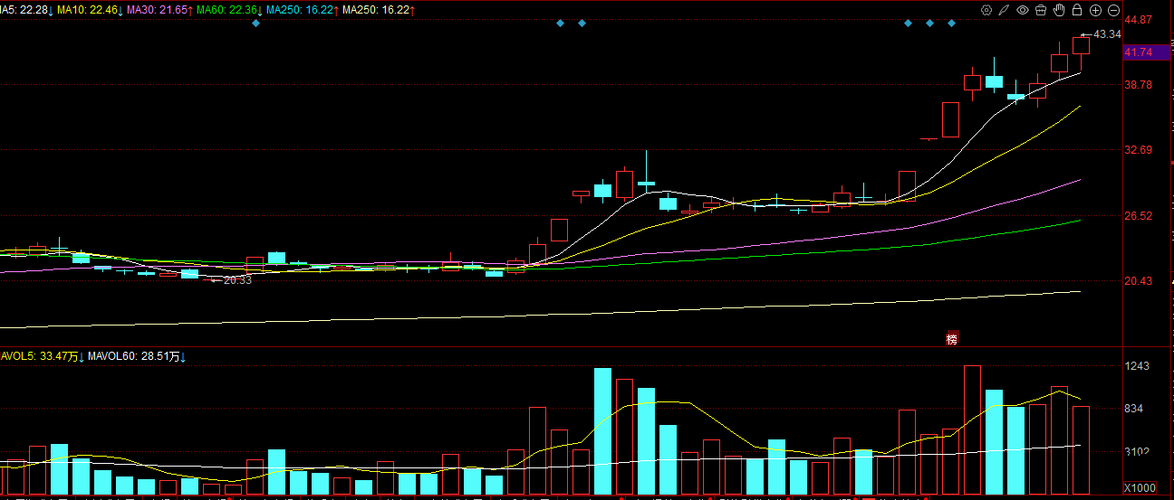Click the rightmost blue diamond info marker
This screenshot has height=500, width=1174.
951,23
